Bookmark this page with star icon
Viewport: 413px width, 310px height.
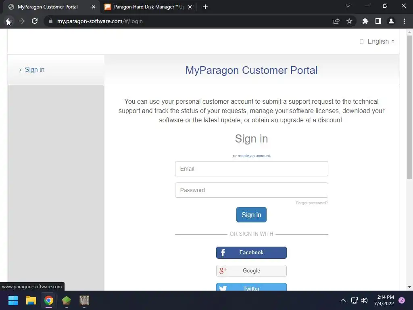tap(349, 21)
